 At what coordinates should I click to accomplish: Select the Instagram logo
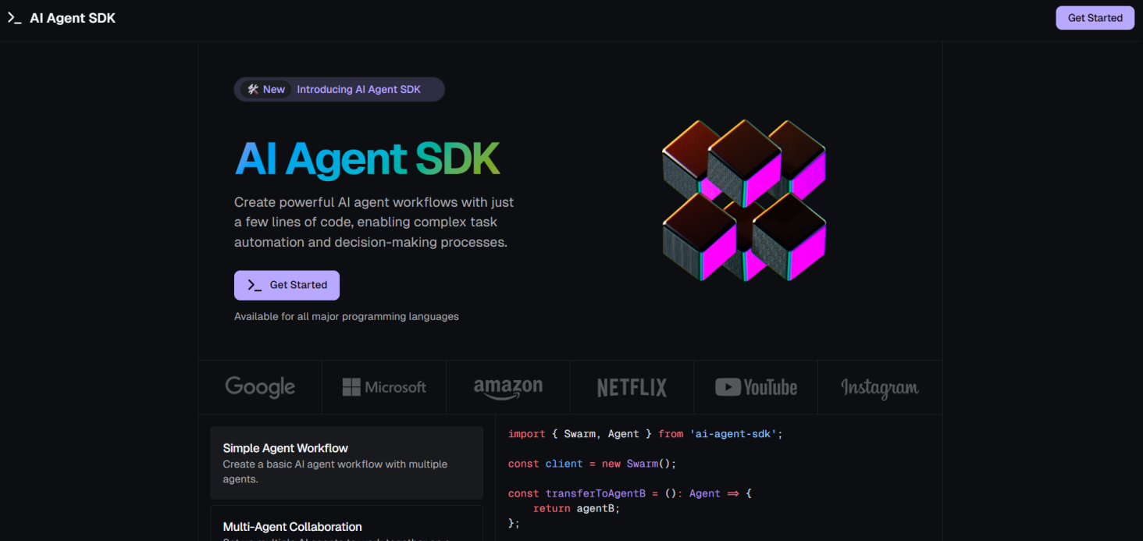(x=879, y=387)
